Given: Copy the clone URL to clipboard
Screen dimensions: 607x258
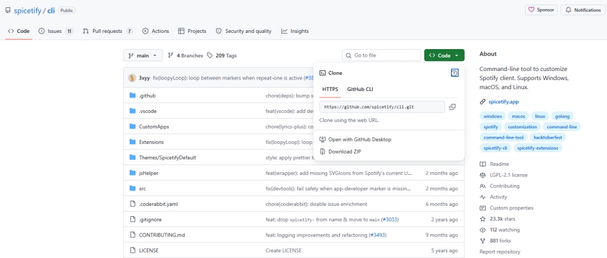Looking at the screenshot, I should pyautogui.click(x=452, y=107).
